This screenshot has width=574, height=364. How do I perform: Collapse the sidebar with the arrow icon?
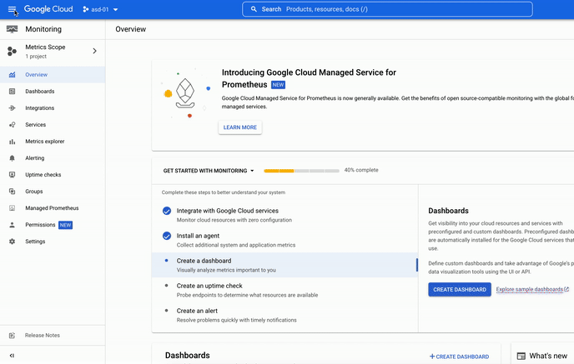pyautogui.click(x=12, y=356)
